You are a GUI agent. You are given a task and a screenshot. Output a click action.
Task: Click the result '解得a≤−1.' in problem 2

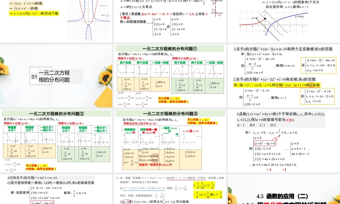279,98
